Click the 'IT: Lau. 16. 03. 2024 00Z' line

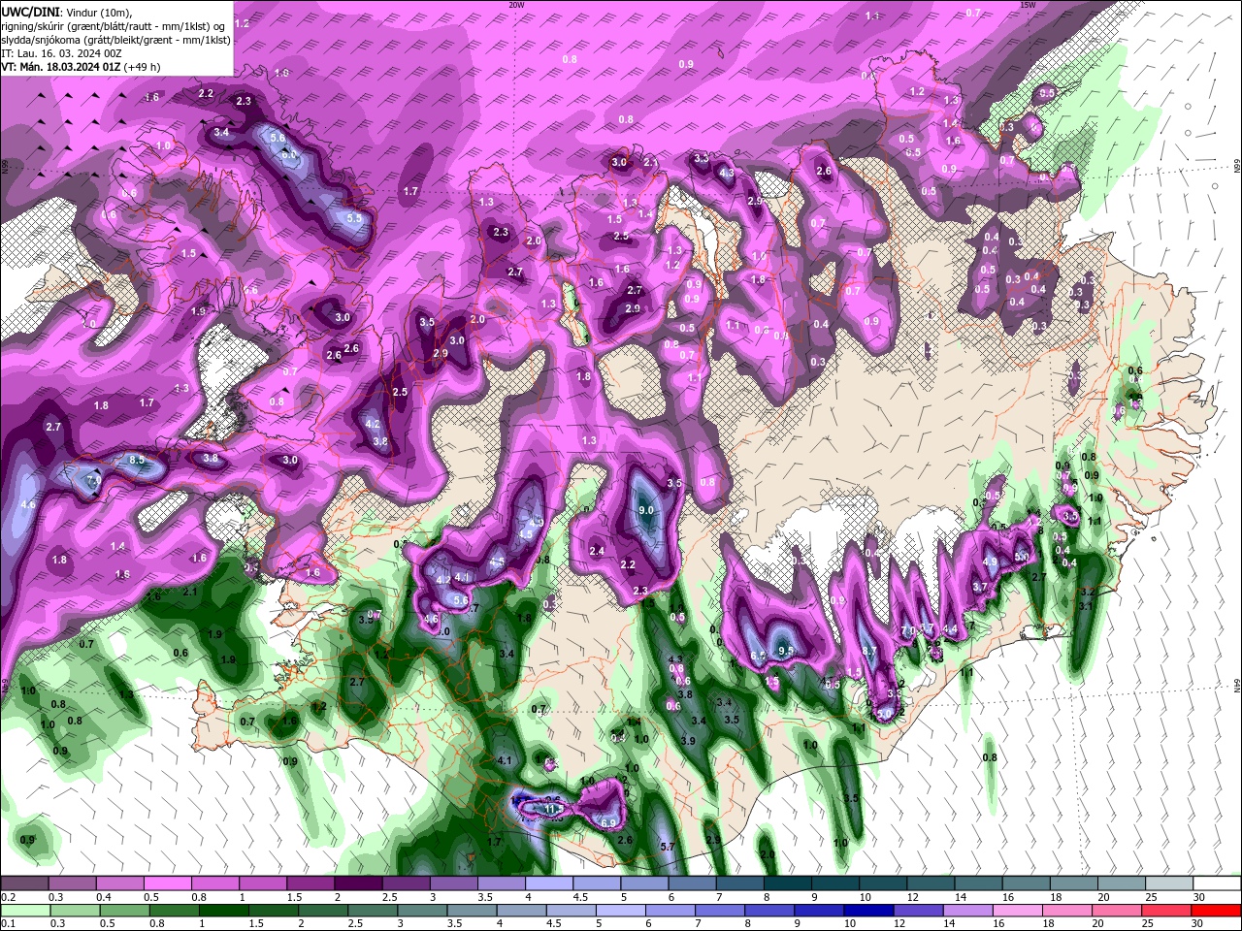click(63, 53)
